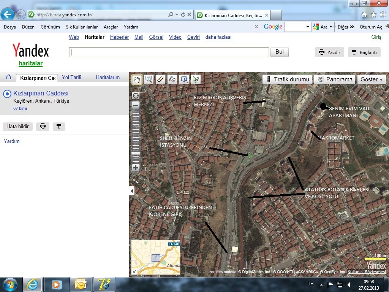
Task: Click the Yazdır print button
Action: (329, 52)
